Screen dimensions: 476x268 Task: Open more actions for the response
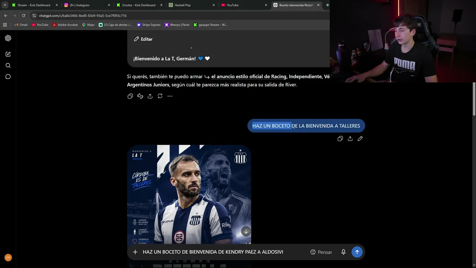tap(170, 96)
